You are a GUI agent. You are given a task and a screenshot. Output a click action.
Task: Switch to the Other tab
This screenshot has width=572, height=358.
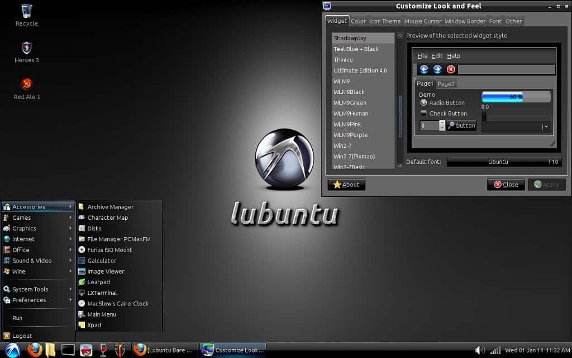pos(514,21)
